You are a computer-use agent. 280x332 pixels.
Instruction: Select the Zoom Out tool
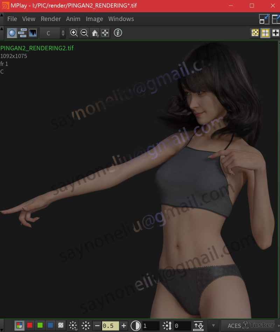click(x=84, y=33)
